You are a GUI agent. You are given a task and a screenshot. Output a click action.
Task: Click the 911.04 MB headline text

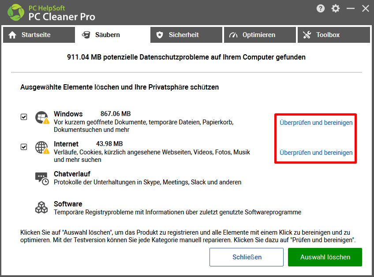[x=186, y=57]
